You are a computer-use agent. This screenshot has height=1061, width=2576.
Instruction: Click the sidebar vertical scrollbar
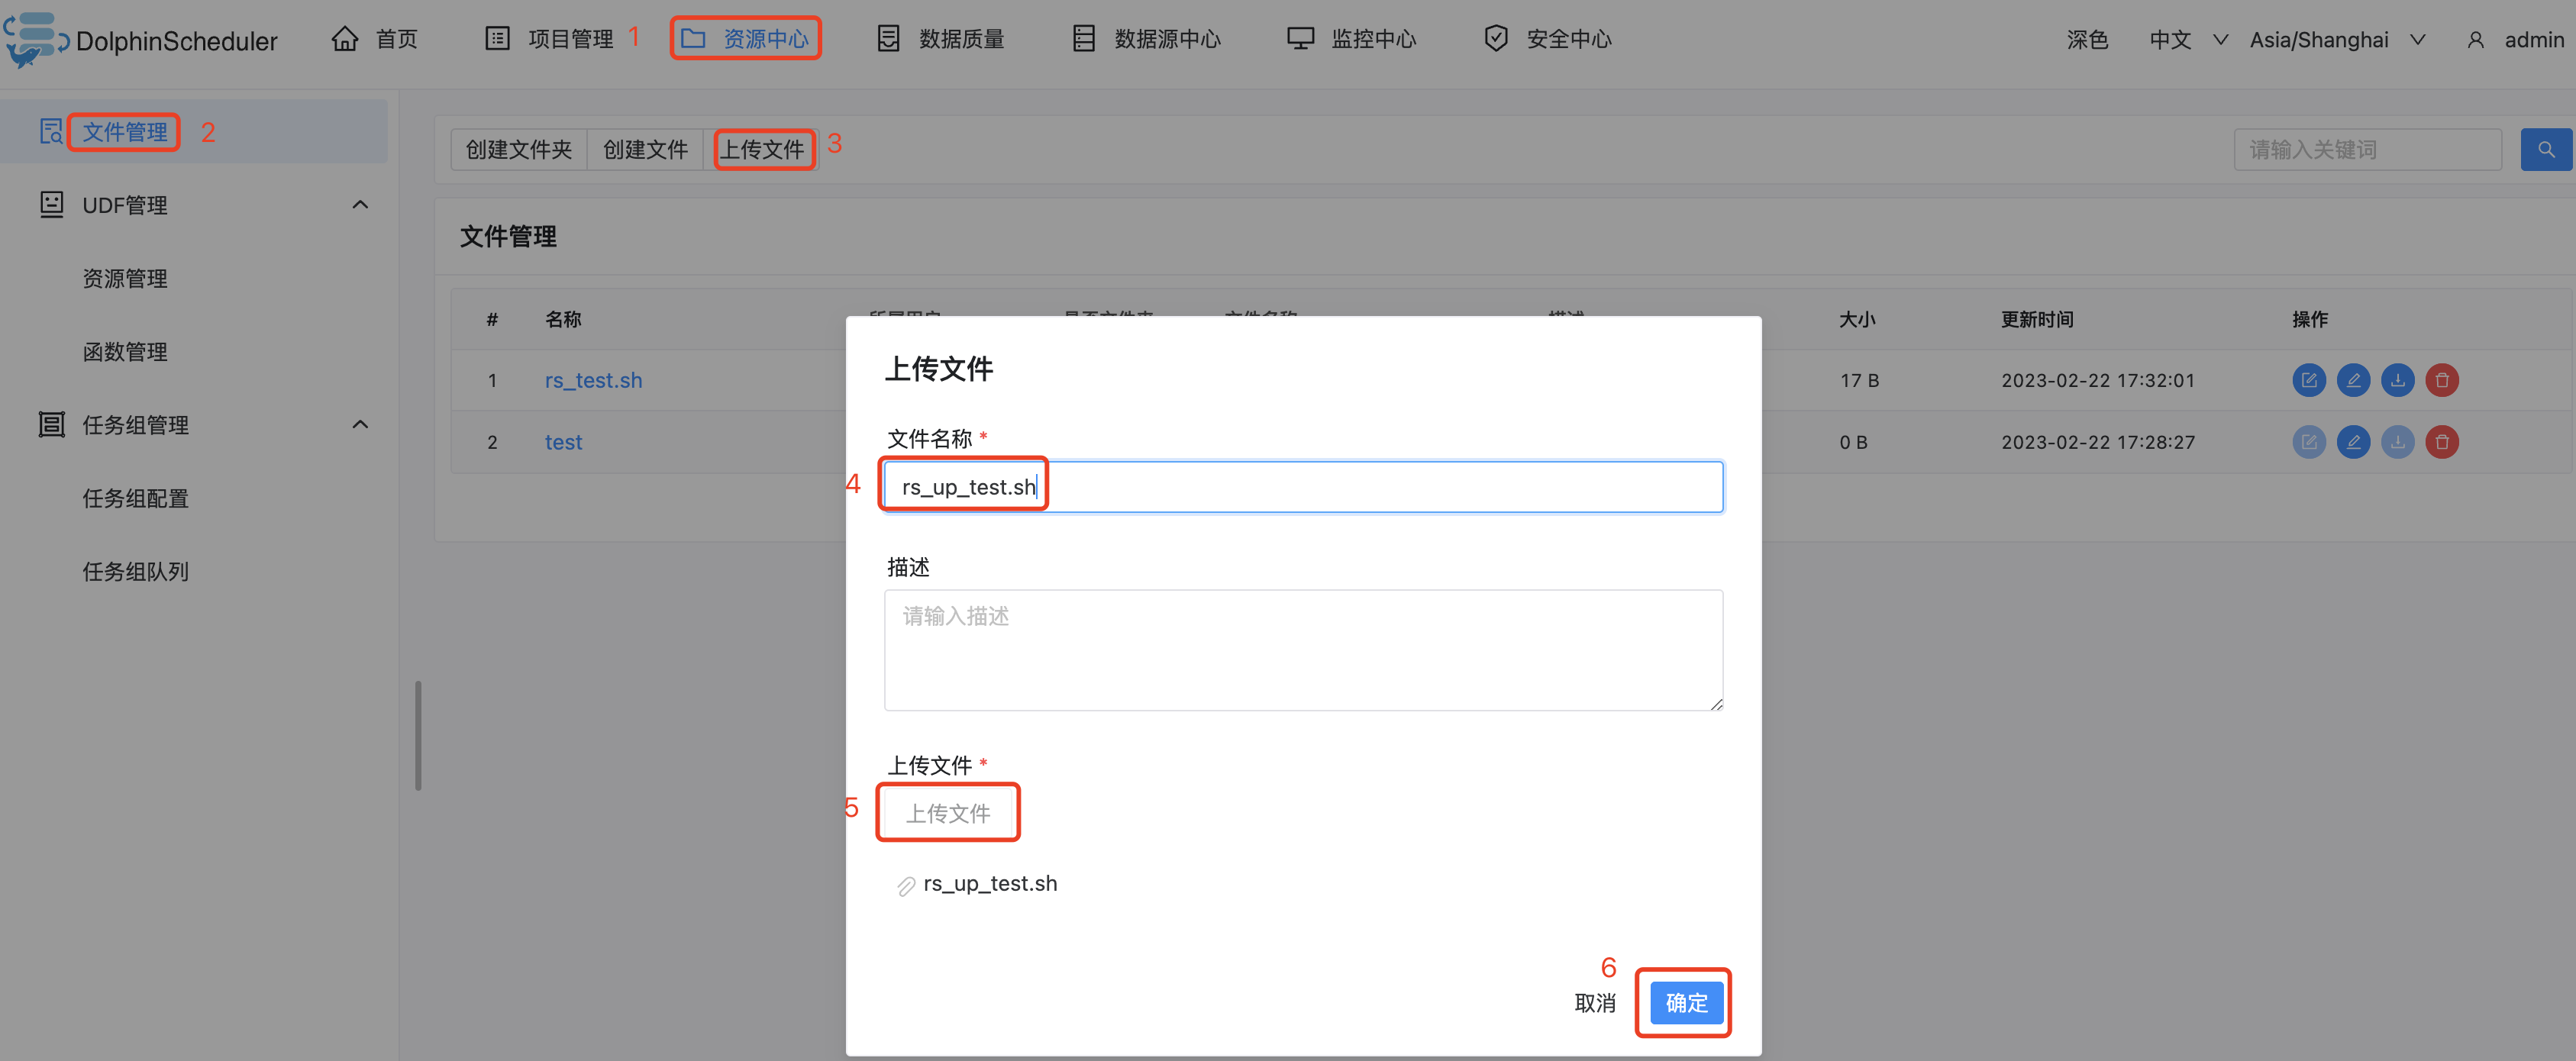point(418,735)
